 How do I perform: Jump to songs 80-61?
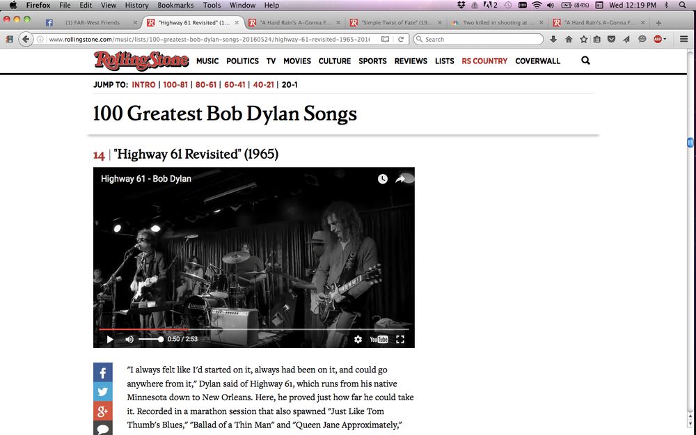(x=206, y=84)
